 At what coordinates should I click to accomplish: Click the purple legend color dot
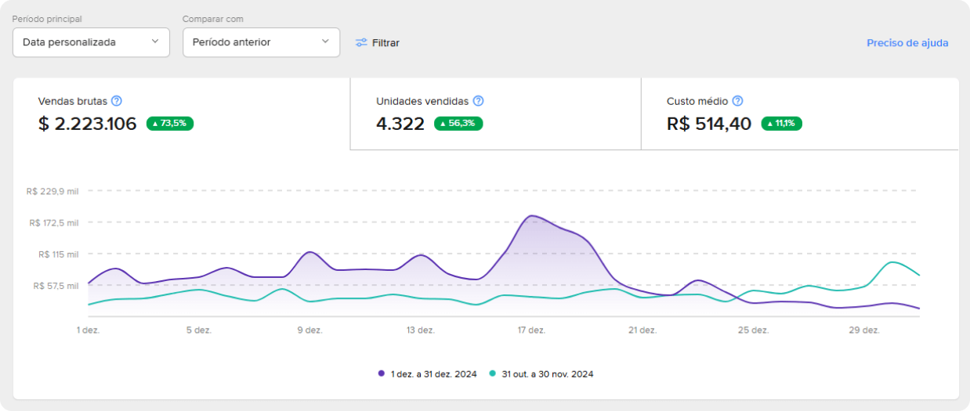pos(382,374)
